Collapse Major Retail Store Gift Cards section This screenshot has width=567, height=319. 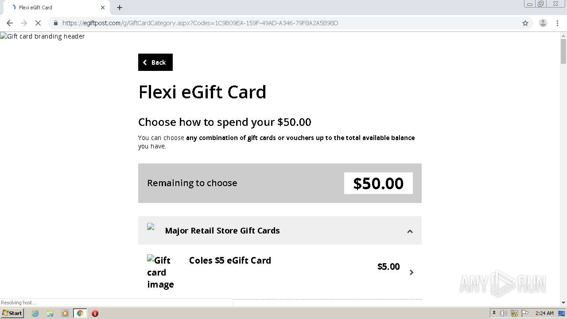pyautogui.click(x=410, y=231)
